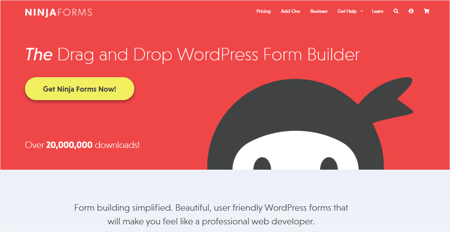Expand the Get Help dropdown arrow
The height and width of the screenshot is (232, 450).
tap(362, 12)
